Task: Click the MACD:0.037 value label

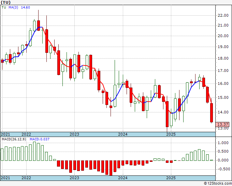Action: (x=40, y=139)
